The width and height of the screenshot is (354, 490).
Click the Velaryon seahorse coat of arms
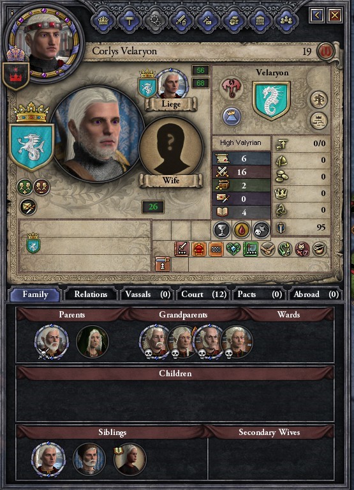click(x=271, y=101)
